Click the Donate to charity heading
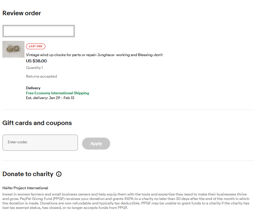Screen dimensions: 257x214 pos(28,174)
